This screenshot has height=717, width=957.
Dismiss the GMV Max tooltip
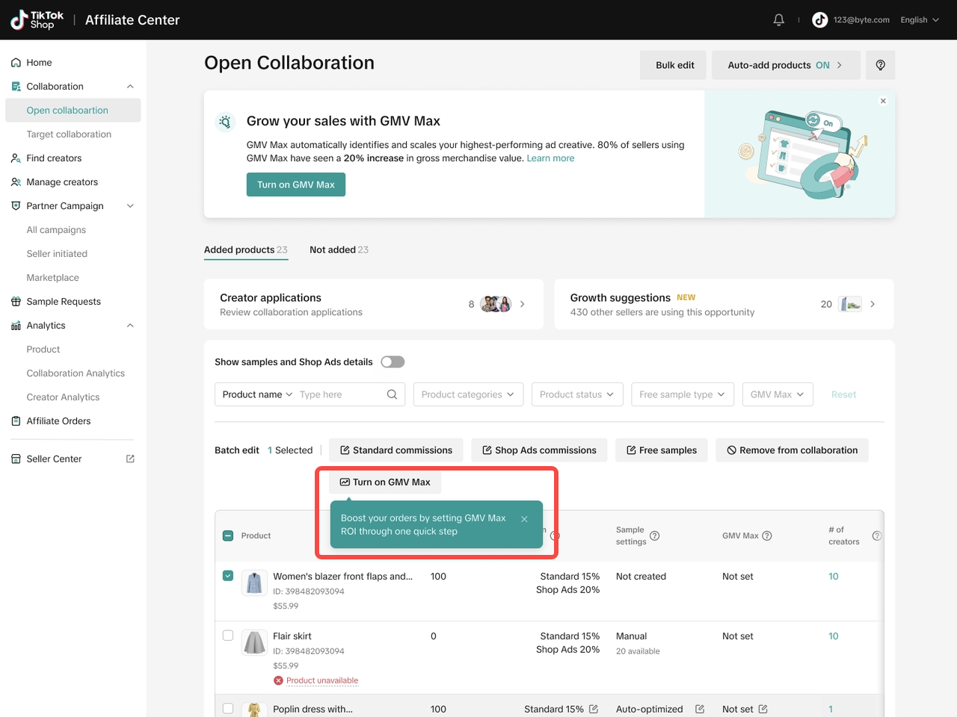coord(524,519)
